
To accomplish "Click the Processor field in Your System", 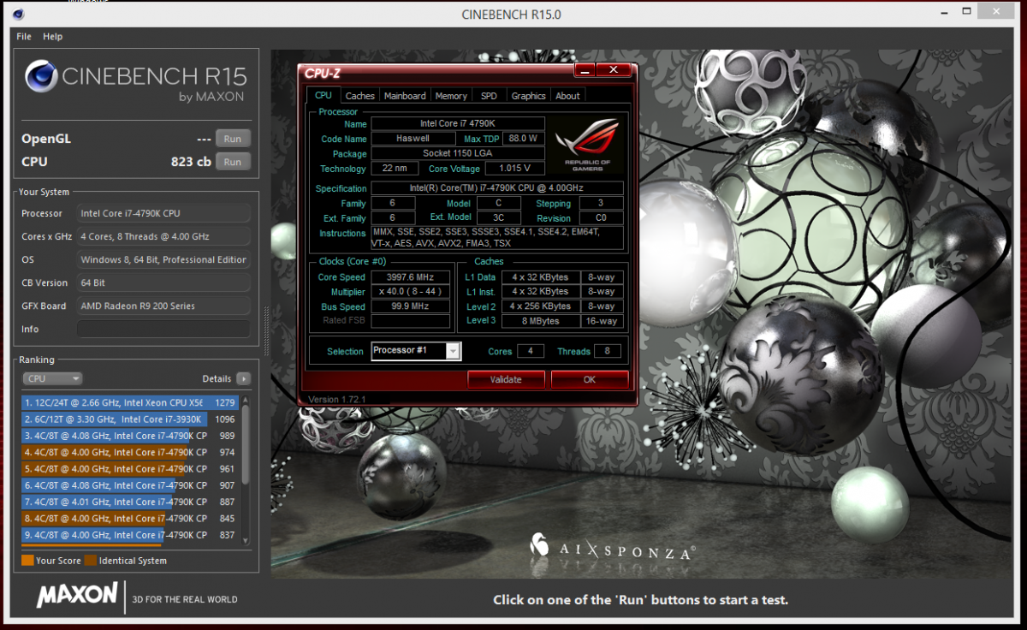I will click(x=163, y=213).
